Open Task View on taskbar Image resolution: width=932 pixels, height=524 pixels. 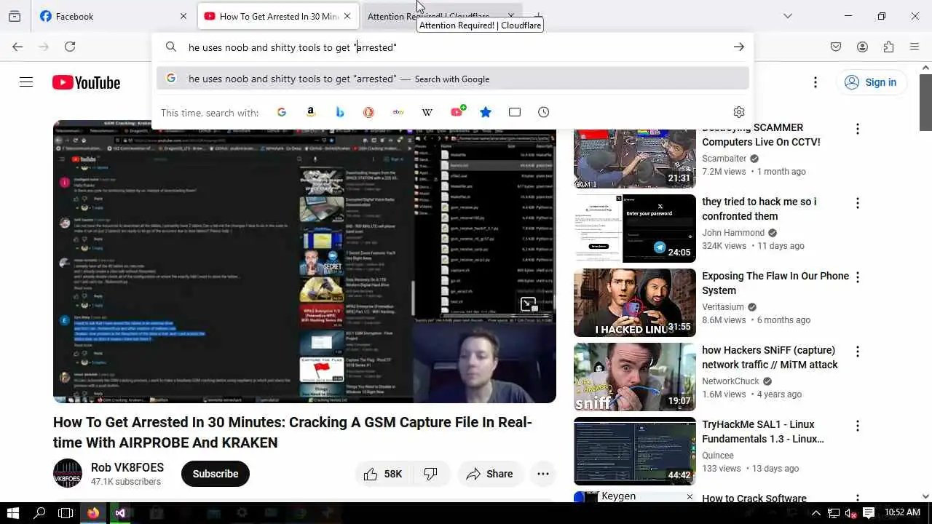coord(66,513)
